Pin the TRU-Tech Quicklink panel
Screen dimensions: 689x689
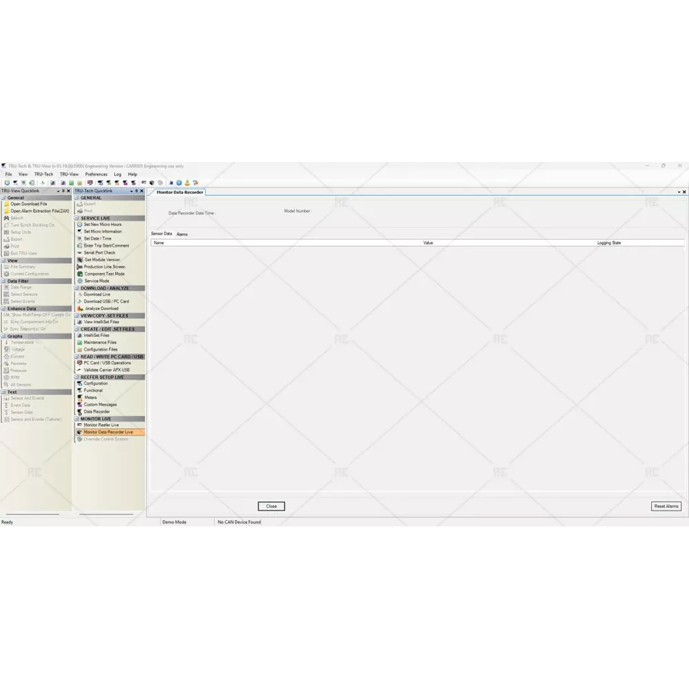pyautogui.click(x=136, y=191)
